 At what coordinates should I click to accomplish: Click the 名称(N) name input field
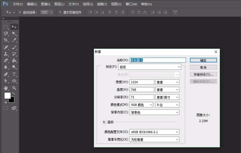click(158, 60)
